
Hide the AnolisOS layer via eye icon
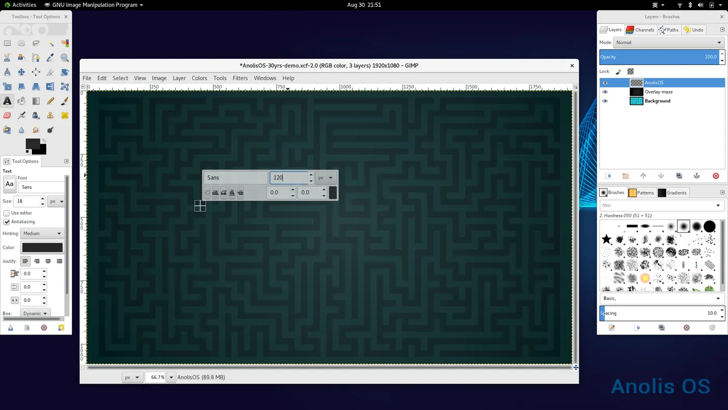605,83
